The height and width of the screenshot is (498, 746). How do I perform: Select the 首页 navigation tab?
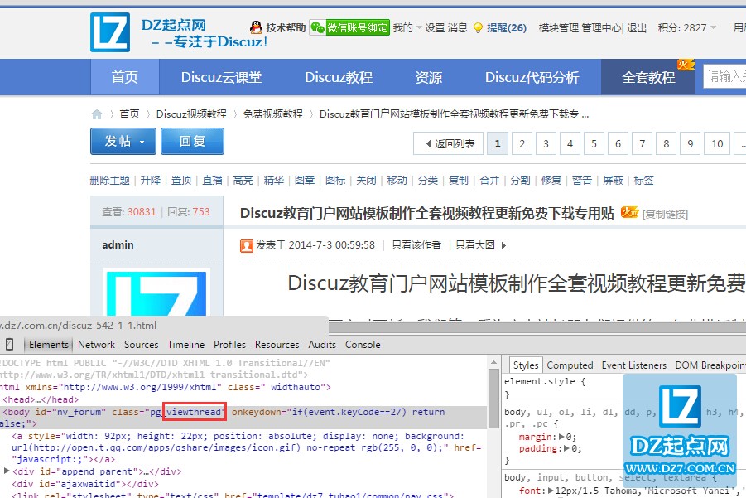[x=125, y=77]
